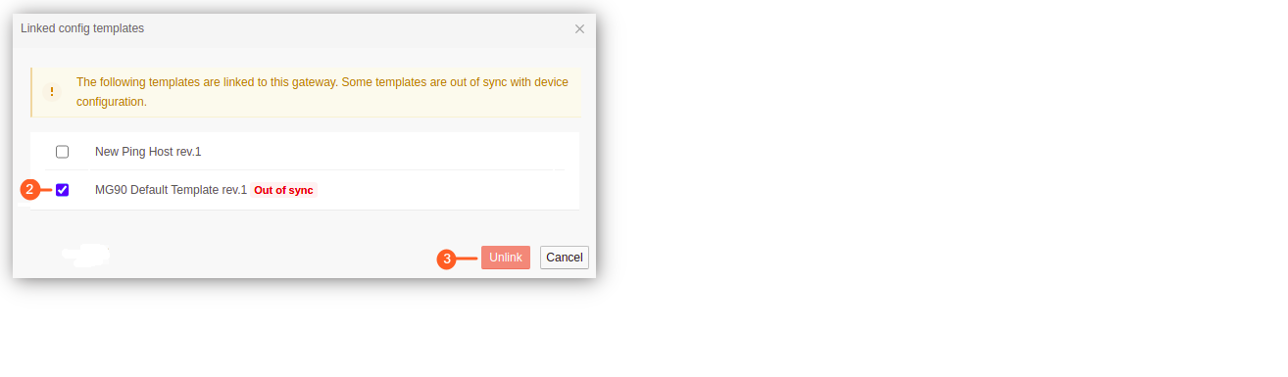
Task: Click the word "configuration." in the alert
Action: [x=112, y=101]
